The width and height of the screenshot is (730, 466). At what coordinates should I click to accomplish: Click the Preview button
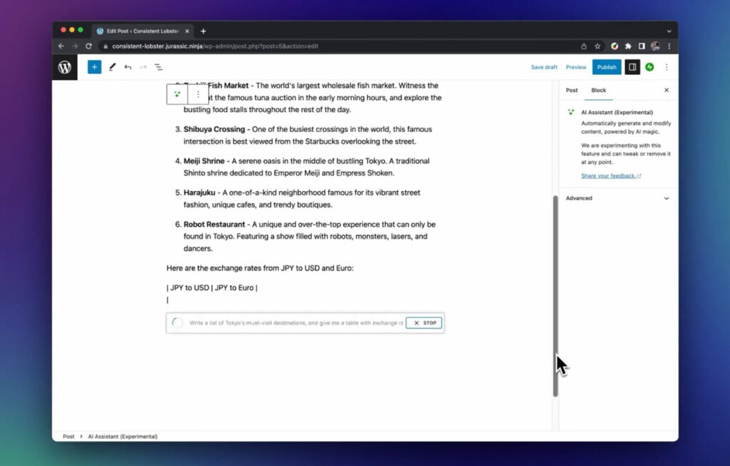point(576,67)
